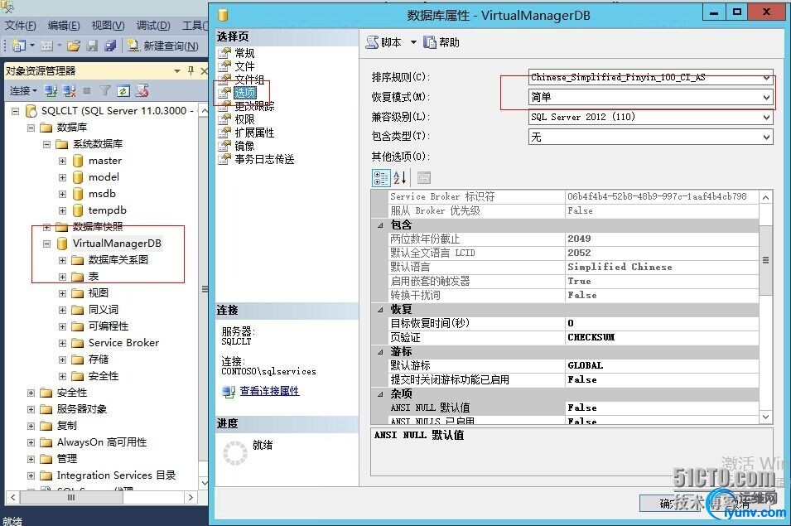Image resolution: width=791 pixels, height=526 pixels.
Task: Click the Filter funnel icon
Action: tap(105, 91)
